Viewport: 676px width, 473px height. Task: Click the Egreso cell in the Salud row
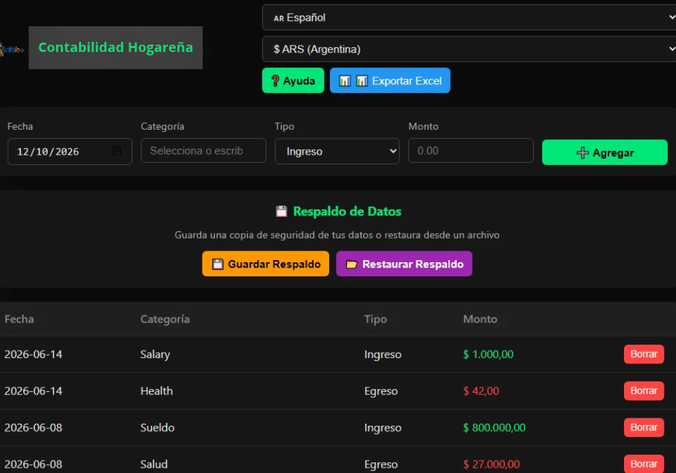381,464
